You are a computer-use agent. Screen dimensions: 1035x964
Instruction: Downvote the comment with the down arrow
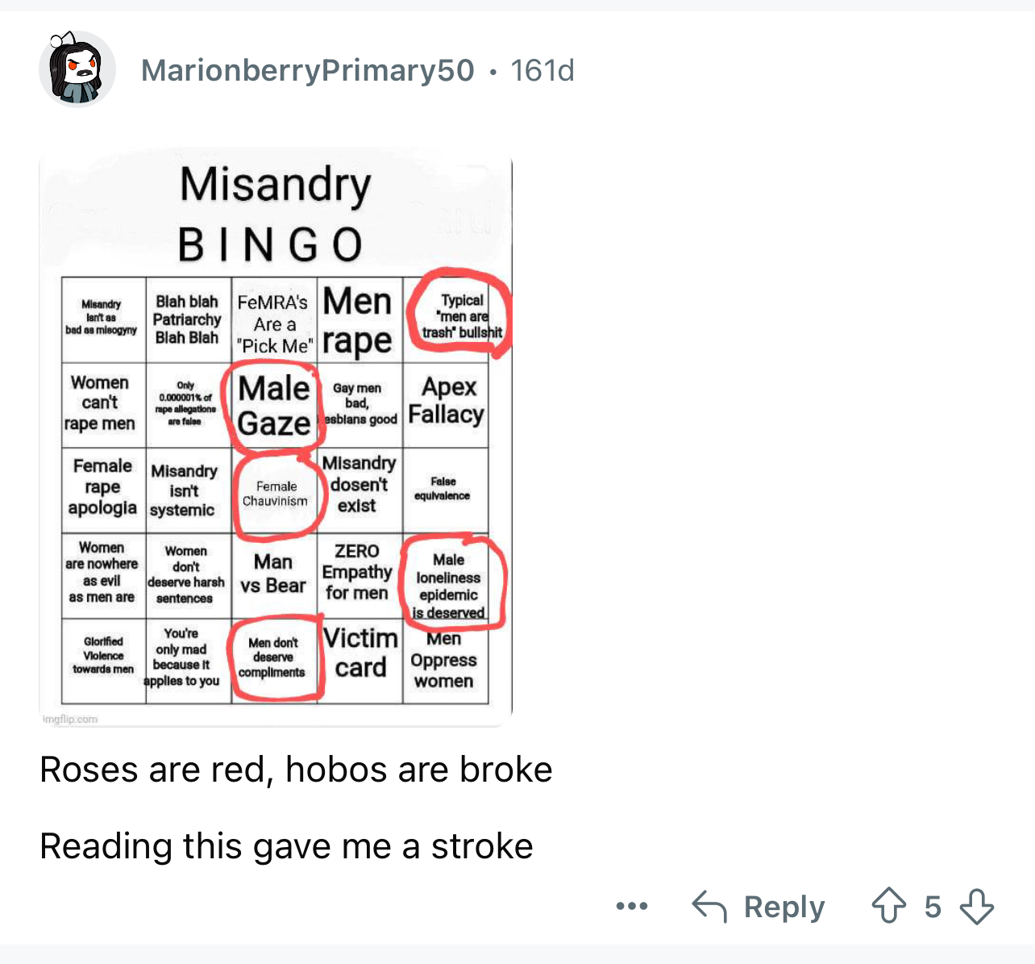[x=977, y=907]
